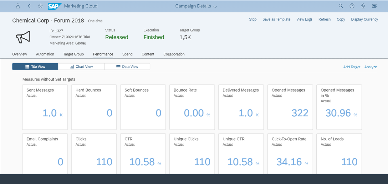Open the Unique CTR tile

tap(241, 154)
